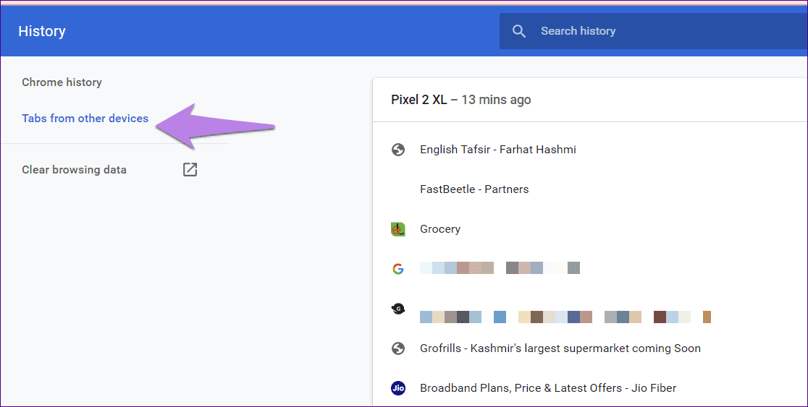
Task: Click the magnifier icon in search bar
Action: tap(519, 31)
